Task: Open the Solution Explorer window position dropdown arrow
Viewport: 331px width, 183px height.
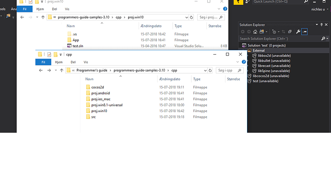Action: [317, 24]
